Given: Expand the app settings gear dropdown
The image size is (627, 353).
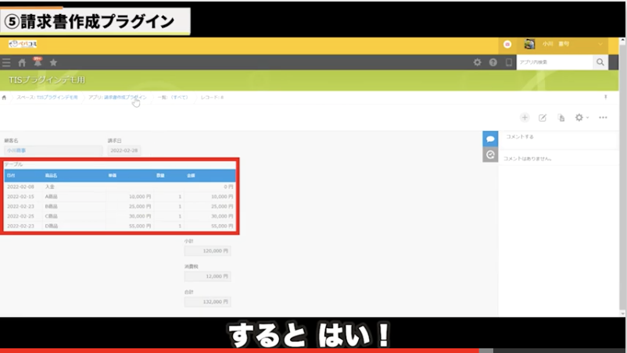Looking at the screenshot, I should click(582, 117).
